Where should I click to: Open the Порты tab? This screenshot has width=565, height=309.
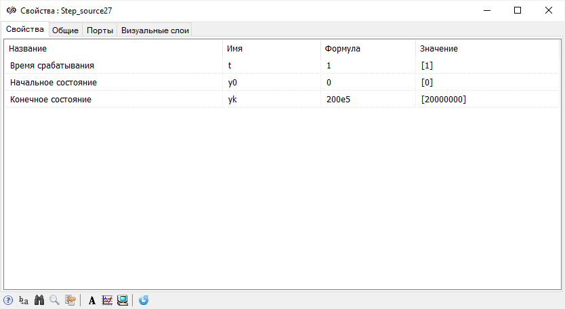pyautogui.click(x=100, y=30)
